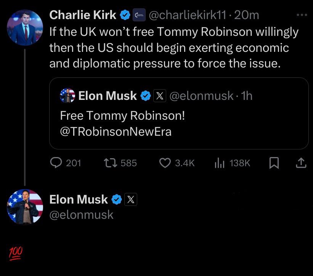
Task: Click the 20m tweet timestamp
Action: tap(247, 15)
